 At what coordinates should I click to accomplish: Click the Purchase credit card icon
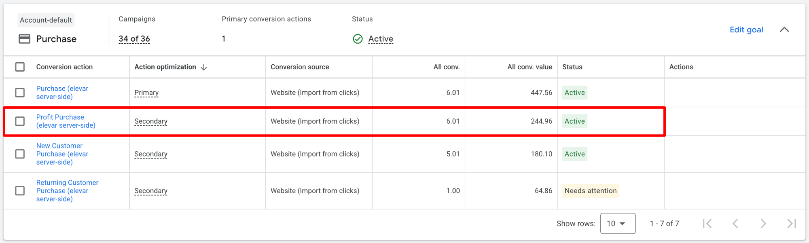coord(25,39)
